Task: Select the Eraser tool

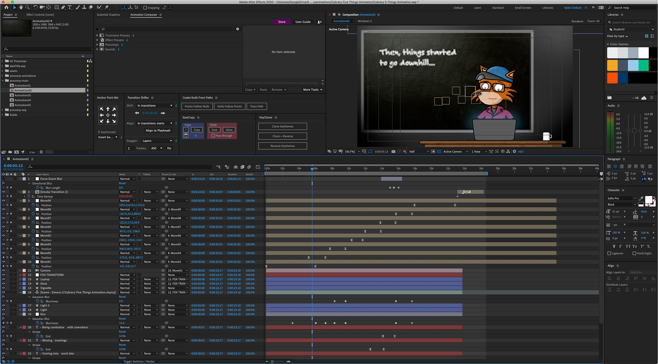Action: pyautogui.click(x=90, y=7)
